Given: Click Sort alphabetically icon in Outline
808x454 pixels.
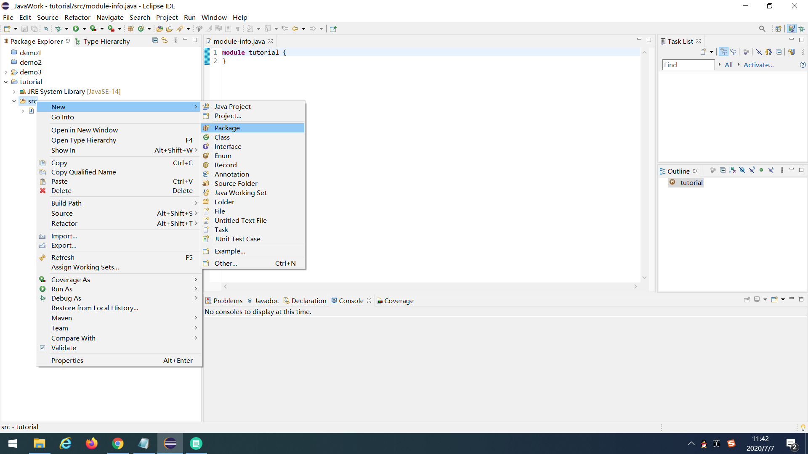Looking at the screenshot, I should coord(732,170).
